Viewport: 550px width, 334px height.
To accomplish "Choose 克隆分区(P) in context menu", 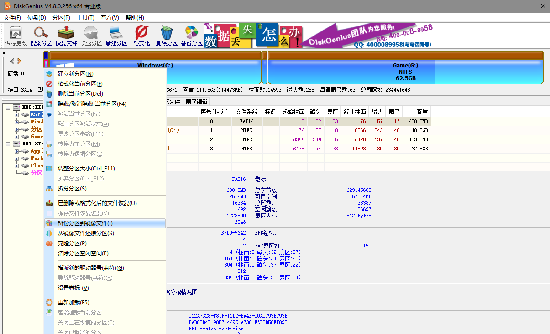I will coord(105,243).
